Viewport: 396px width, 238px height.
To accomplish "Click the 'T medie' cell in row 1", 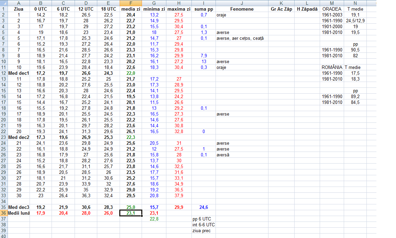I will (x=355, y=9).
